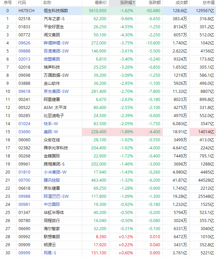Image resolution: width=216 pixels, height=257 pixels.
Task: Click 联想集团 change +0.12%
Action: (126, 237)
